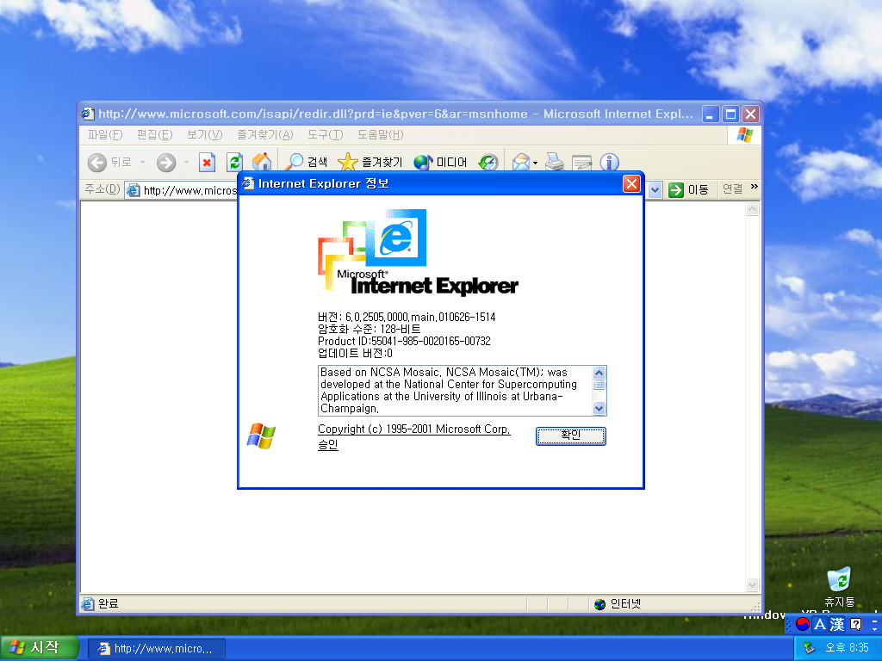882x661 pixels.
Task: Click the credits box scroll up arrow
Action: (599, 373)
